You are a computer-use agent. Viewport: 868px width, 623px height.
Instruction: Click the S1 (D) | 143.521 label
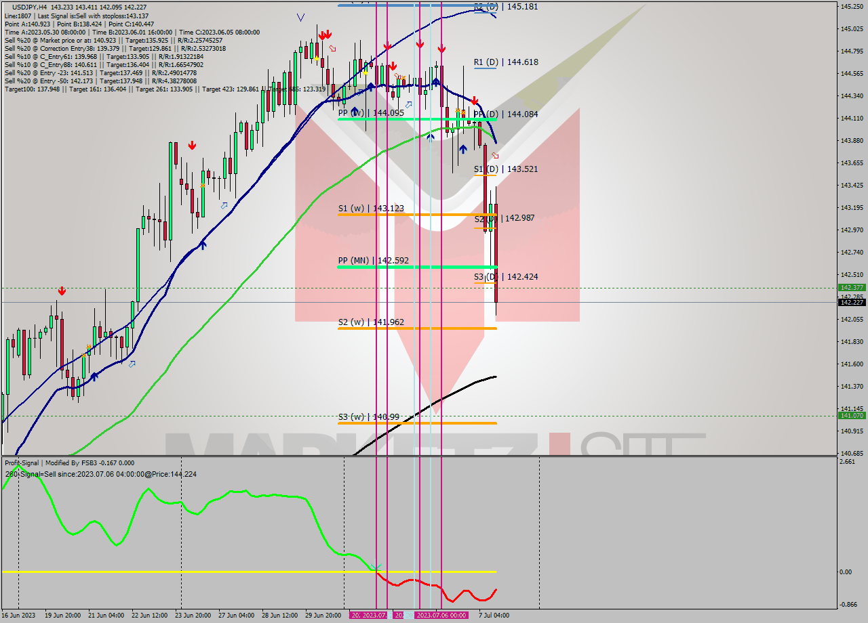pyautogui.click(x=506, y=169)
